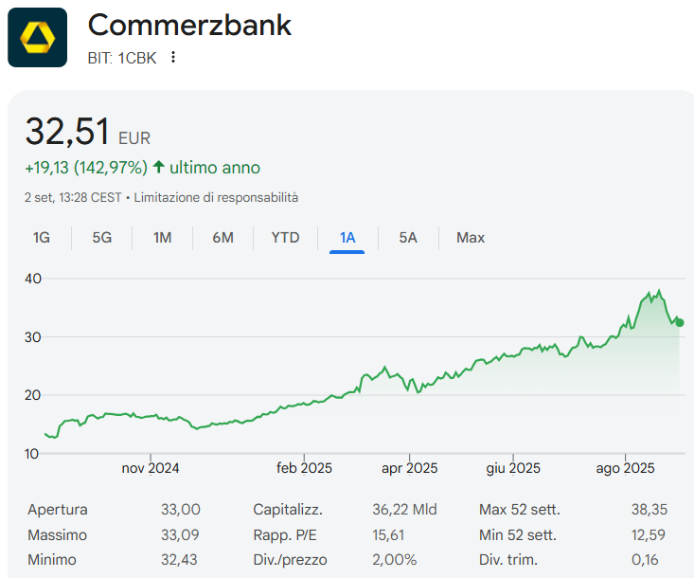Click the ultimo anno label
Viewport: 694px width, 578px height.
tap(215, 168)
